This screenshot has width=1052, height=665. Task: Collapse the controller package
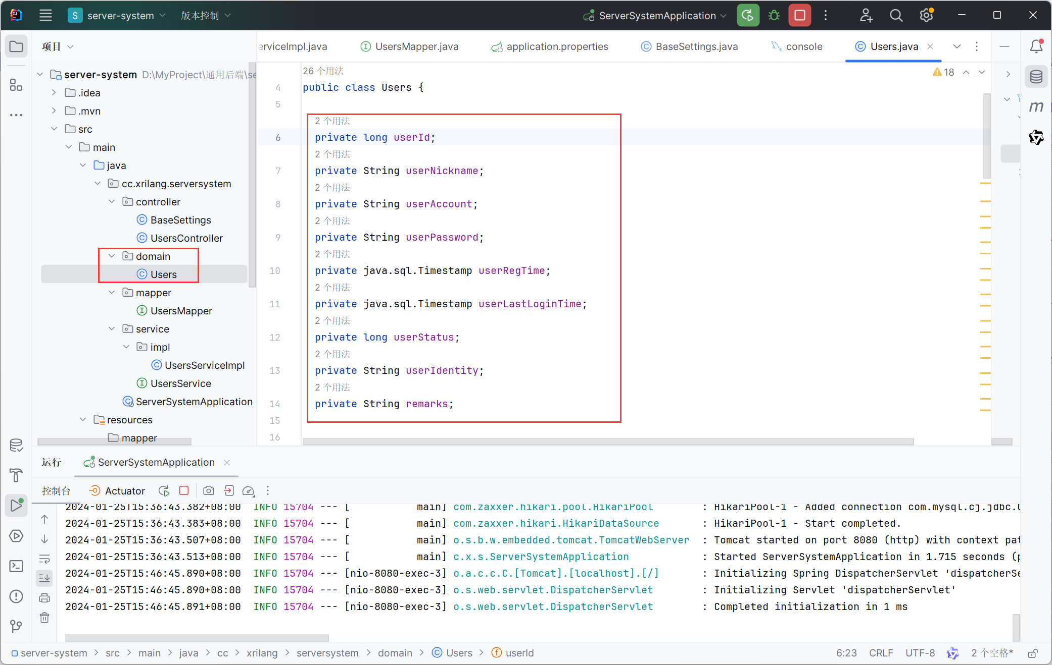pos(112,202)
